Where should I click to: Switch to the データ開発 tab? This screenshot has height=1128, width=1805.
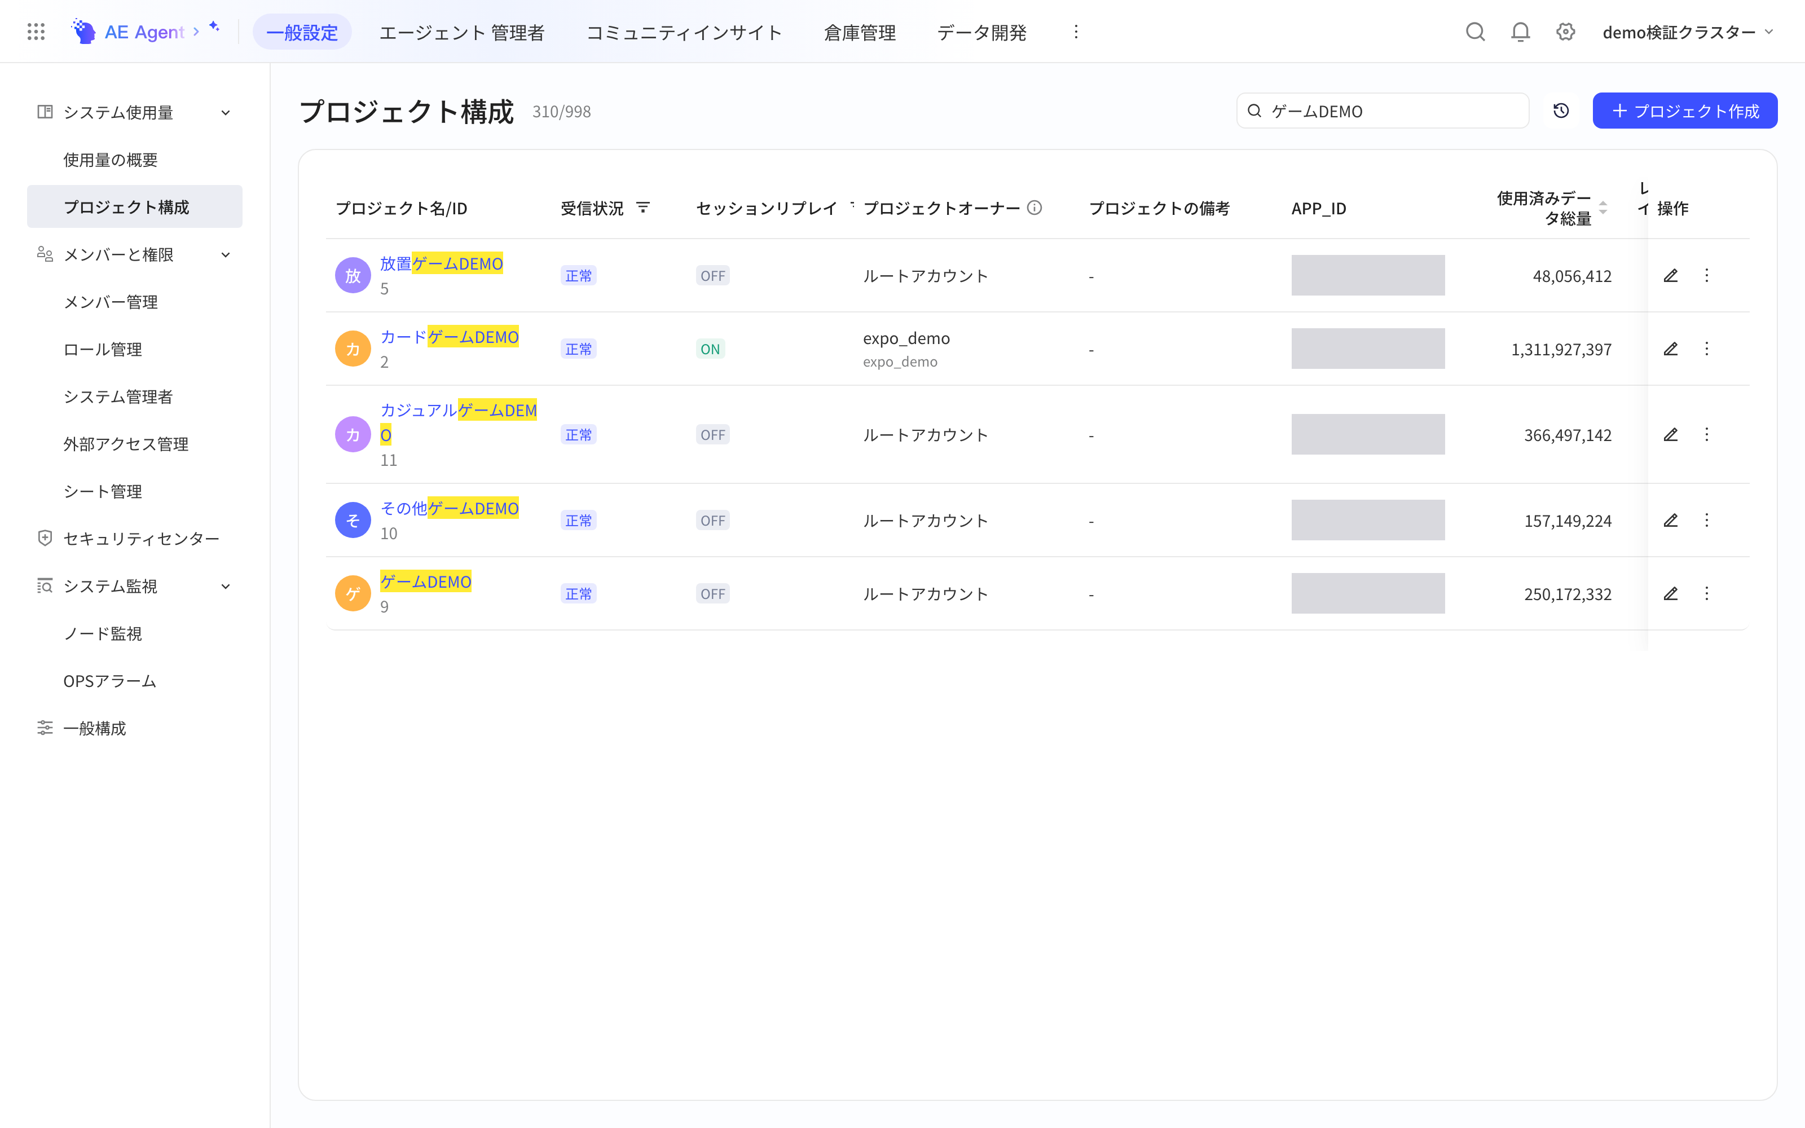point(981,32)
